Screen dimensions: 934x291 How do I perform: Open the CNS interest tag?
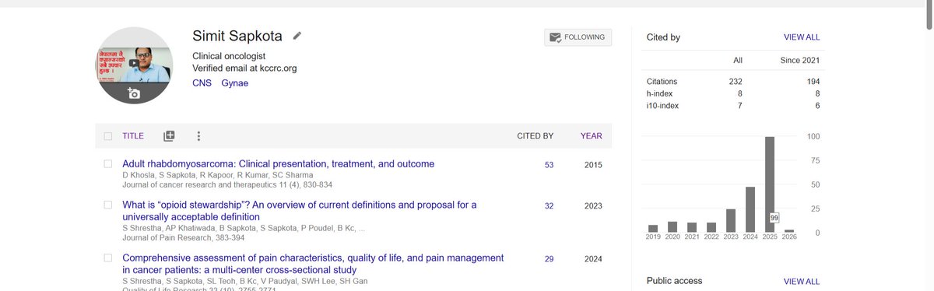pos(202,82)
